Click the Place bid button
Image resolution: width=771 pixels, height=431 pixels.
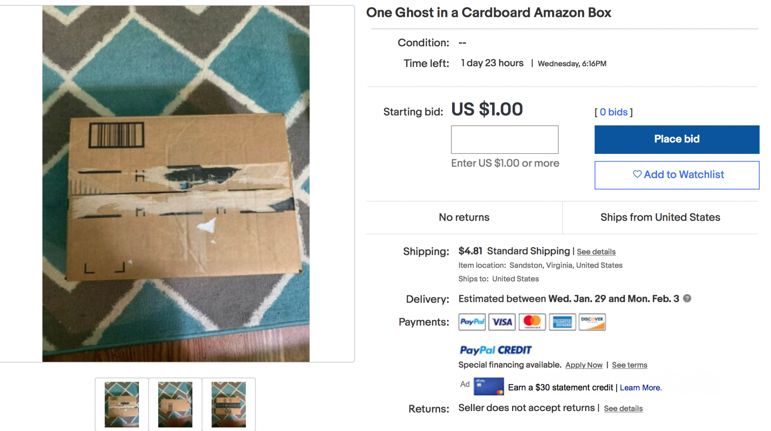[x=677, y=139]
